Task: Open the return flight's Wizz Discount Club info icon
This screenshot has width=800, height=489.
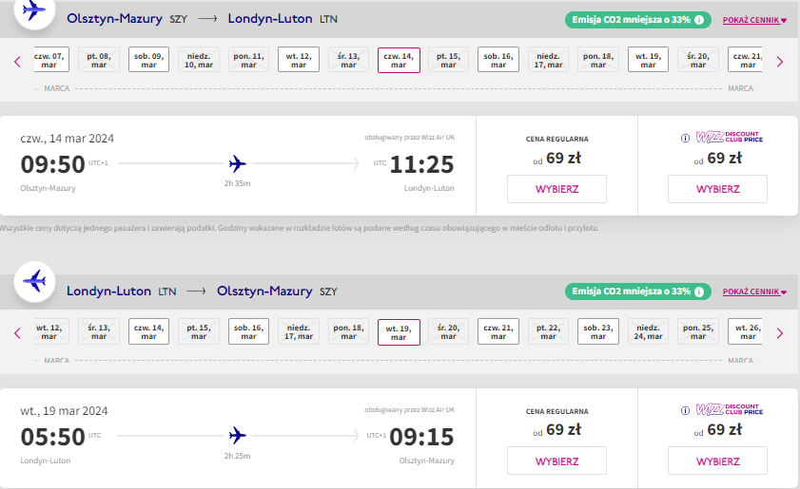Action: [685, 410]
